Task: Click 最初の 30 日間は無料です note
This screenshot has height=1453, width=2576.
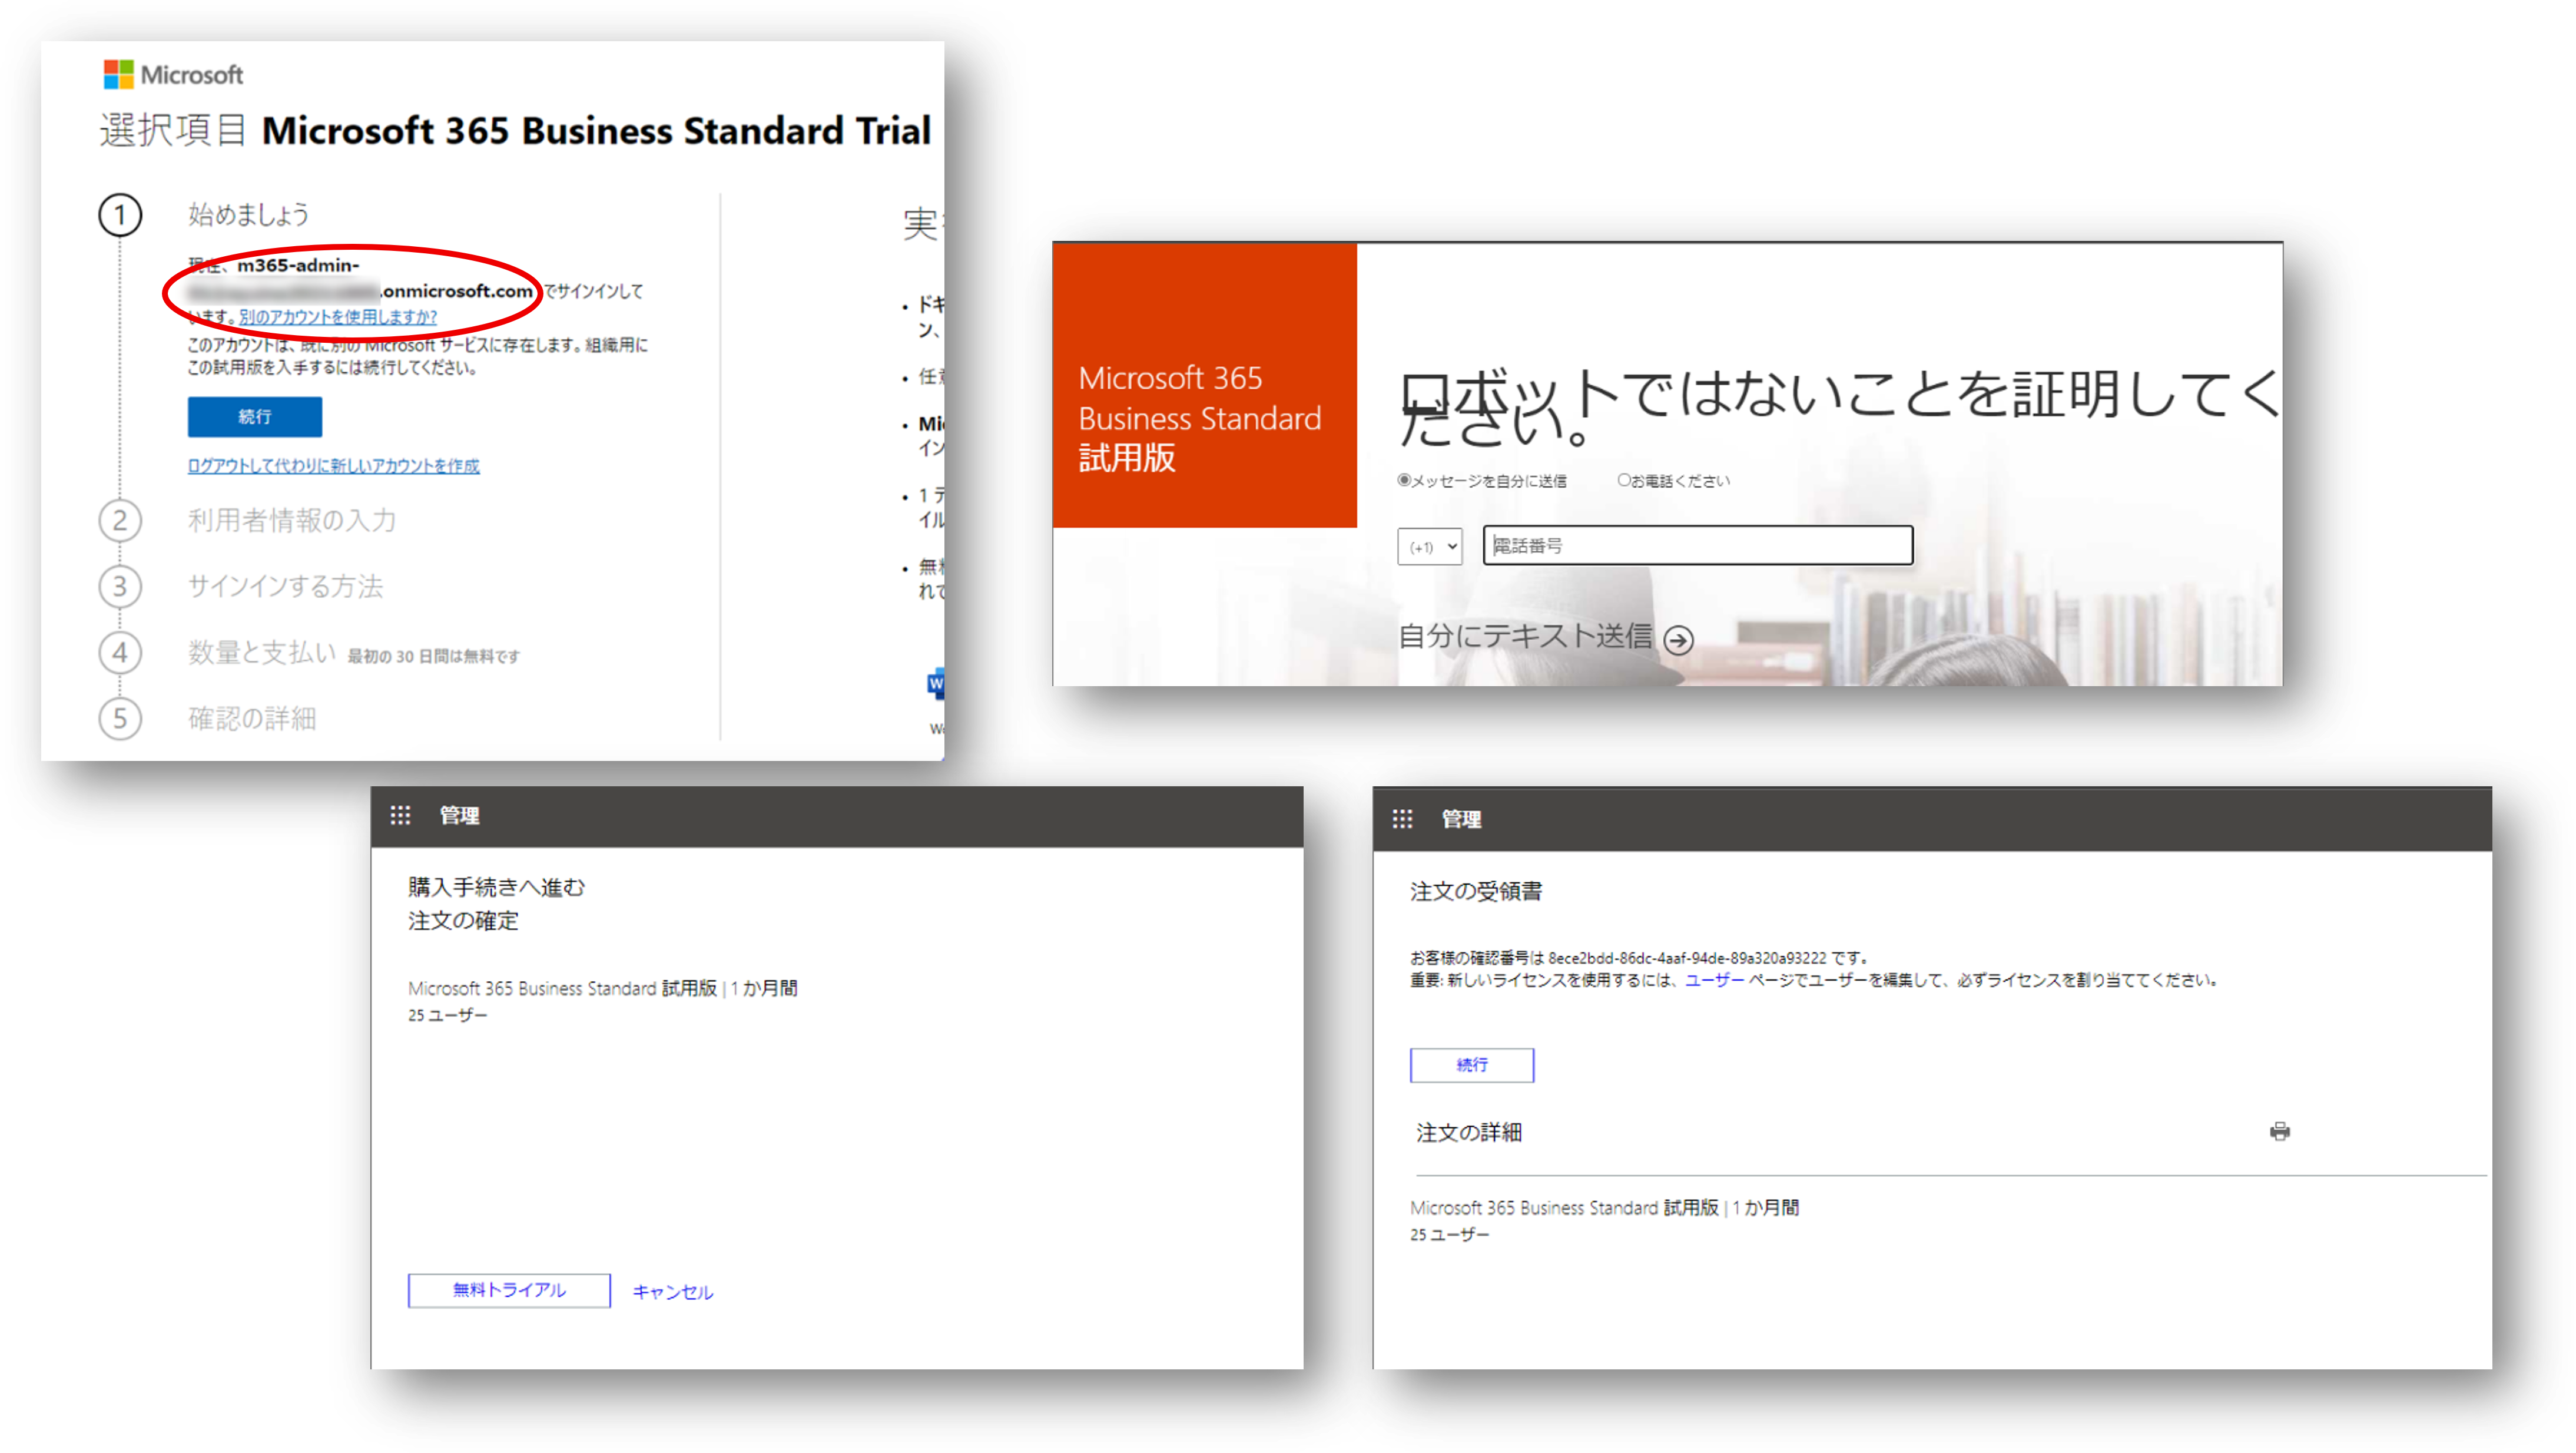Action: (434, 657)
